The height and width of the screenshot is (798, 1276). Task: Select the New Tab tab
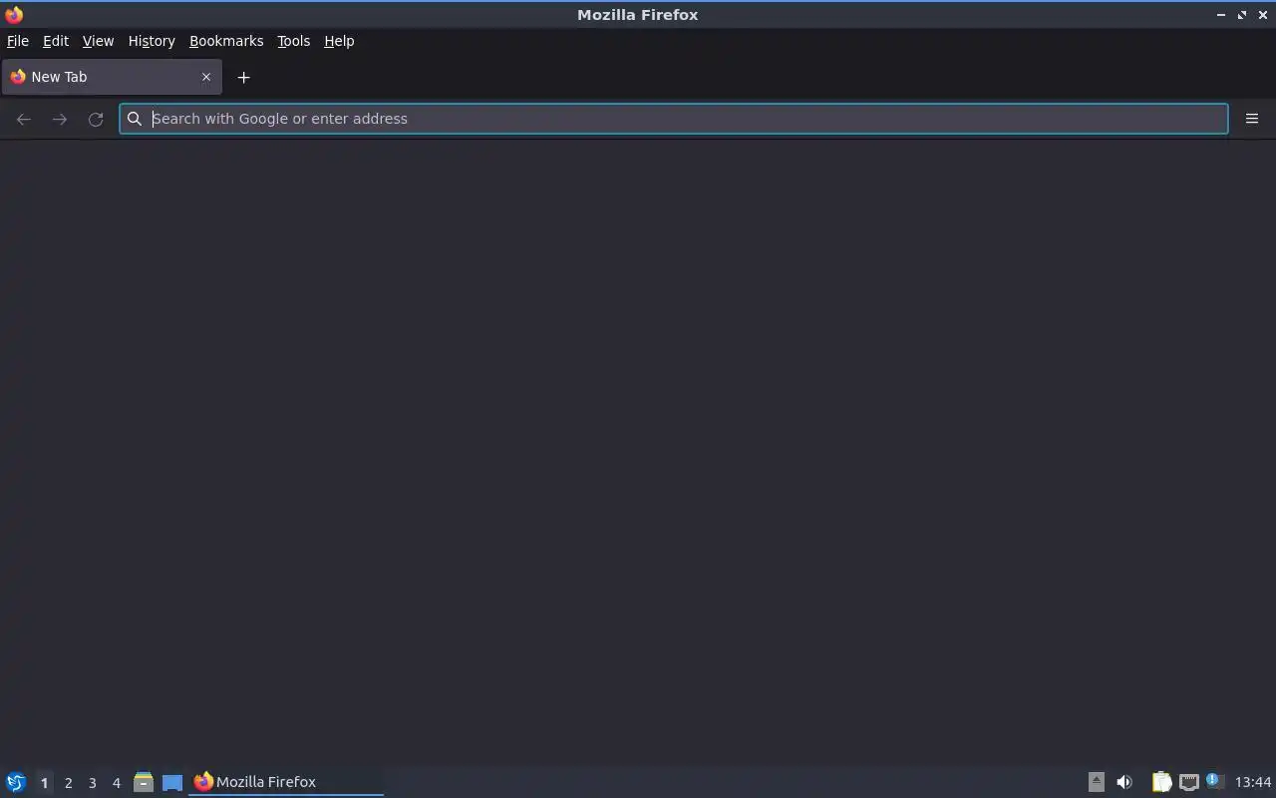pyautogui.click(x=112, y=77)
